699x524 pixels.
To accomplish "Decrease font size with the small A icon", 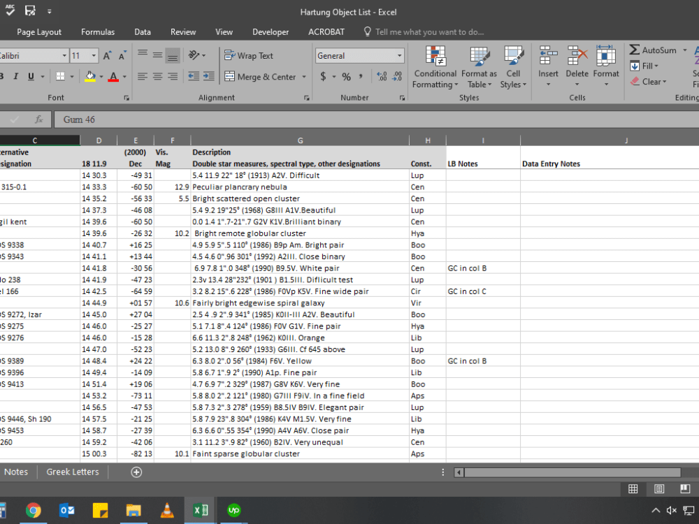I will (x=122, y=56).
